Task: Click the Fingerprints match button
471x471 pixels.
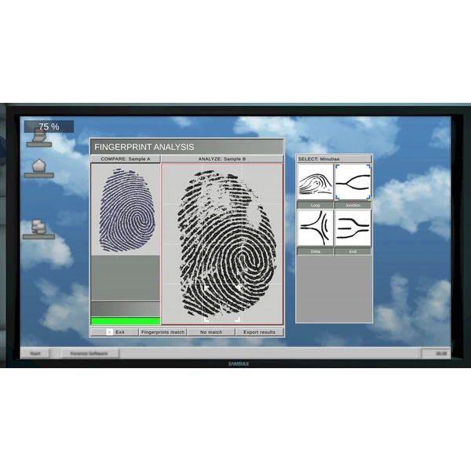Action: coord(162,332)
